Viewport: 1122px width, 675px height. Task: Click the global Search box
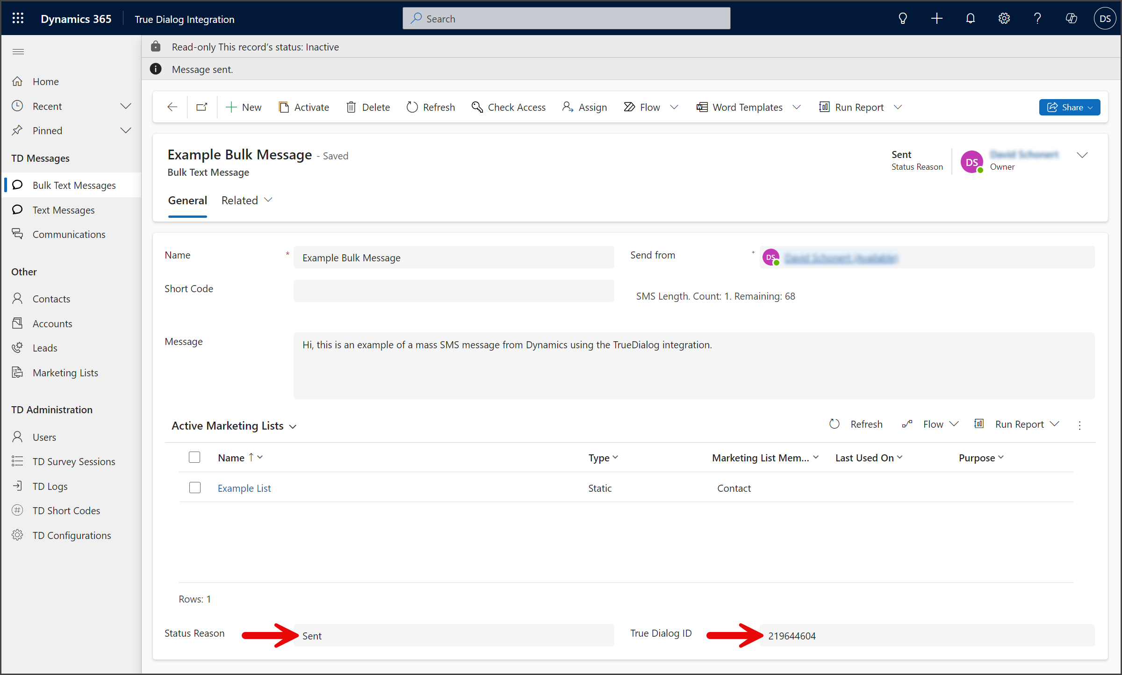click(x=566, y=19)
